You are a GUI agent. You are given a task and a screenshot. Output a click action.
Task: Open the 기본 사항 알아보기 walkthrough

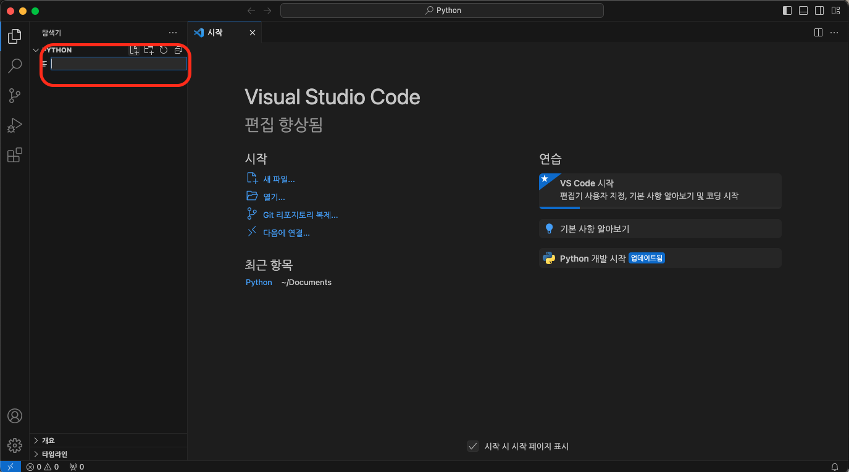point(660,228)
